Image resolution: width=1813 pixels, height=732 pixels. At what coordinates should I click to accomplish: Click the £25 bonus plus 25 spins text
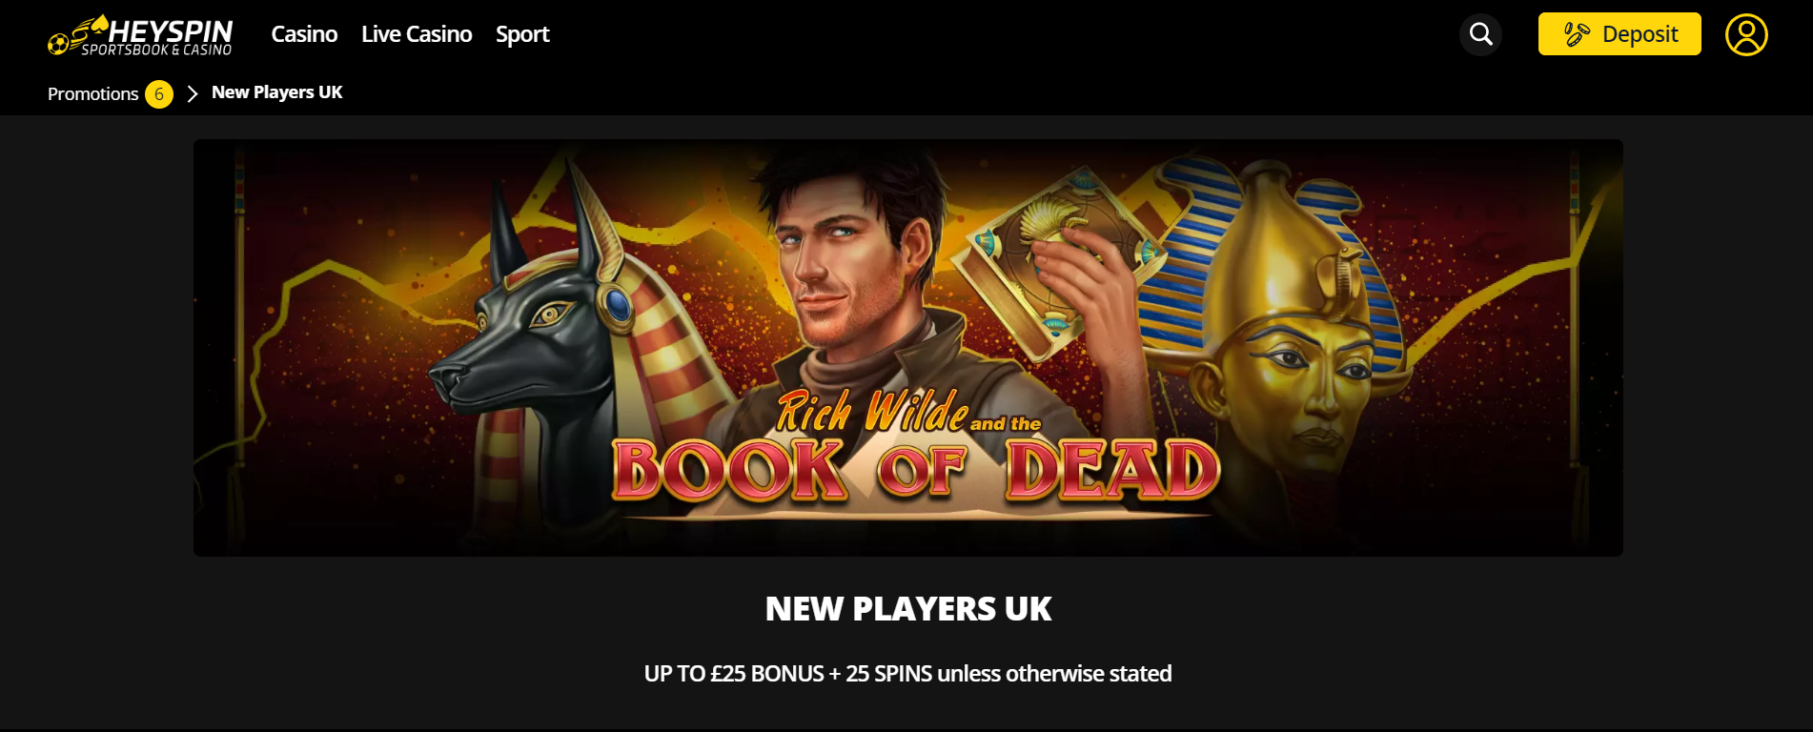point(907,674)
